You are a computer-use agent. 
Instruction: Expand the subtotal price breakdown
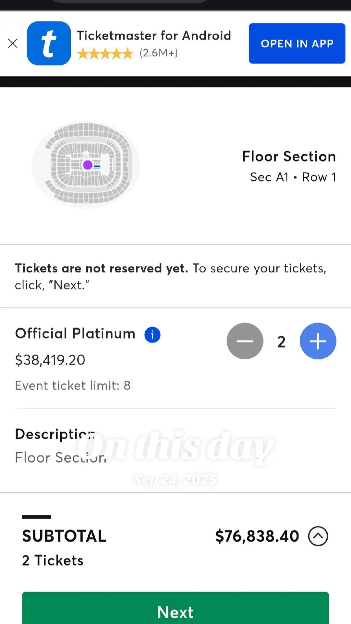point(318,536)
